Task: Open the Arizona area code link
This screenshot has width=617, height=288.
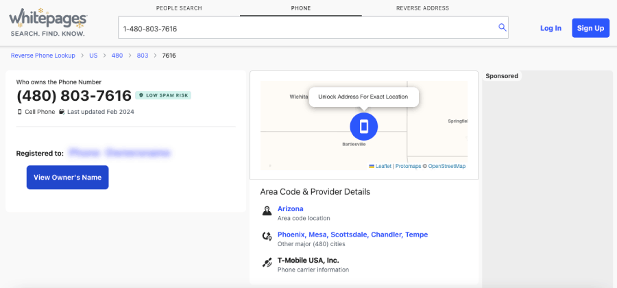Action: click(x=291, y=208)
